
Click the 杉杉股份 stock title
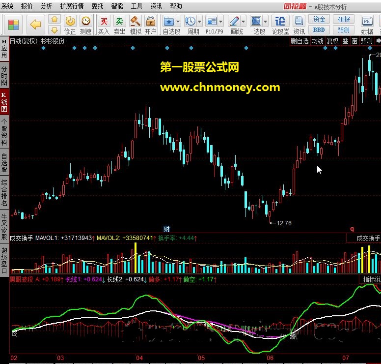(53, 41)
